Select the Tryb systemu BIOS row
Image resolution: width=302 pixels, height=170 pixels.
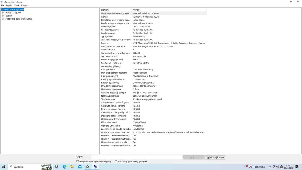pyautogui.click(x=153, y=56)
